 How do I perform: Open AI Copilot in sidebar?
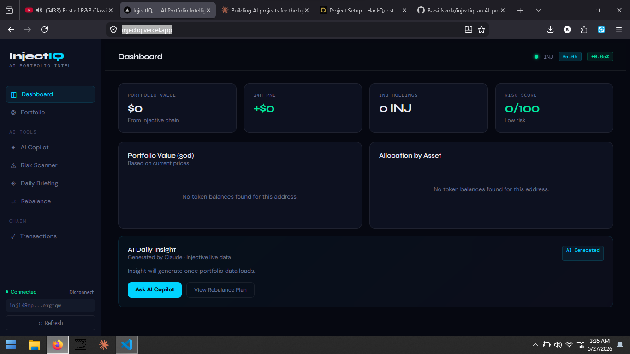[50, 147]
